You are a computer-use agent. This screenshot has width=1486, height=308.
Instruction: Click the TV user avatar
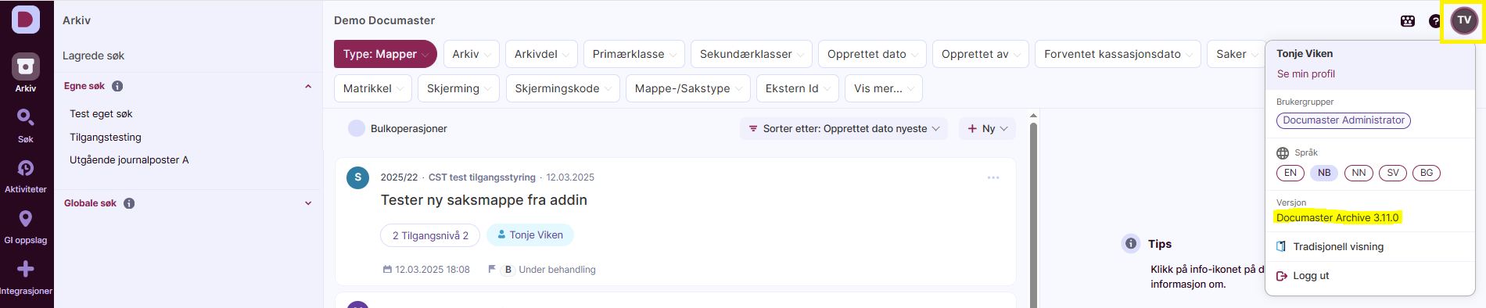[1465, 20]
